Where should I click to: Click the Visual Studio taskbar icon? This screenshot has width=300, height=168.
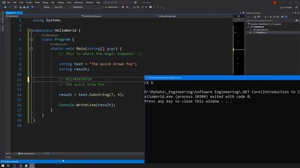pyautogui.click(x=20, y=166)
